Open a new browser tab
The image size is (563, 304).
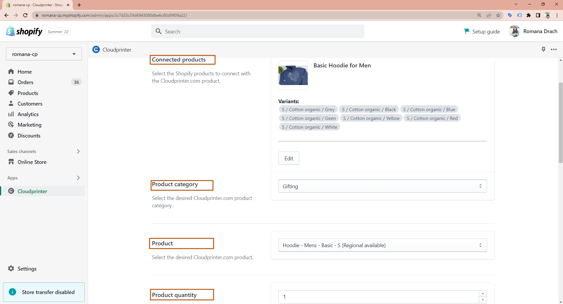tap(79, 5)
